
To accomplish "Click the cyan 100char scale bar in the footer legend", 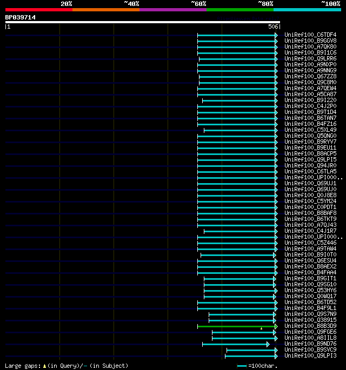I will click(x=242, y=366).
